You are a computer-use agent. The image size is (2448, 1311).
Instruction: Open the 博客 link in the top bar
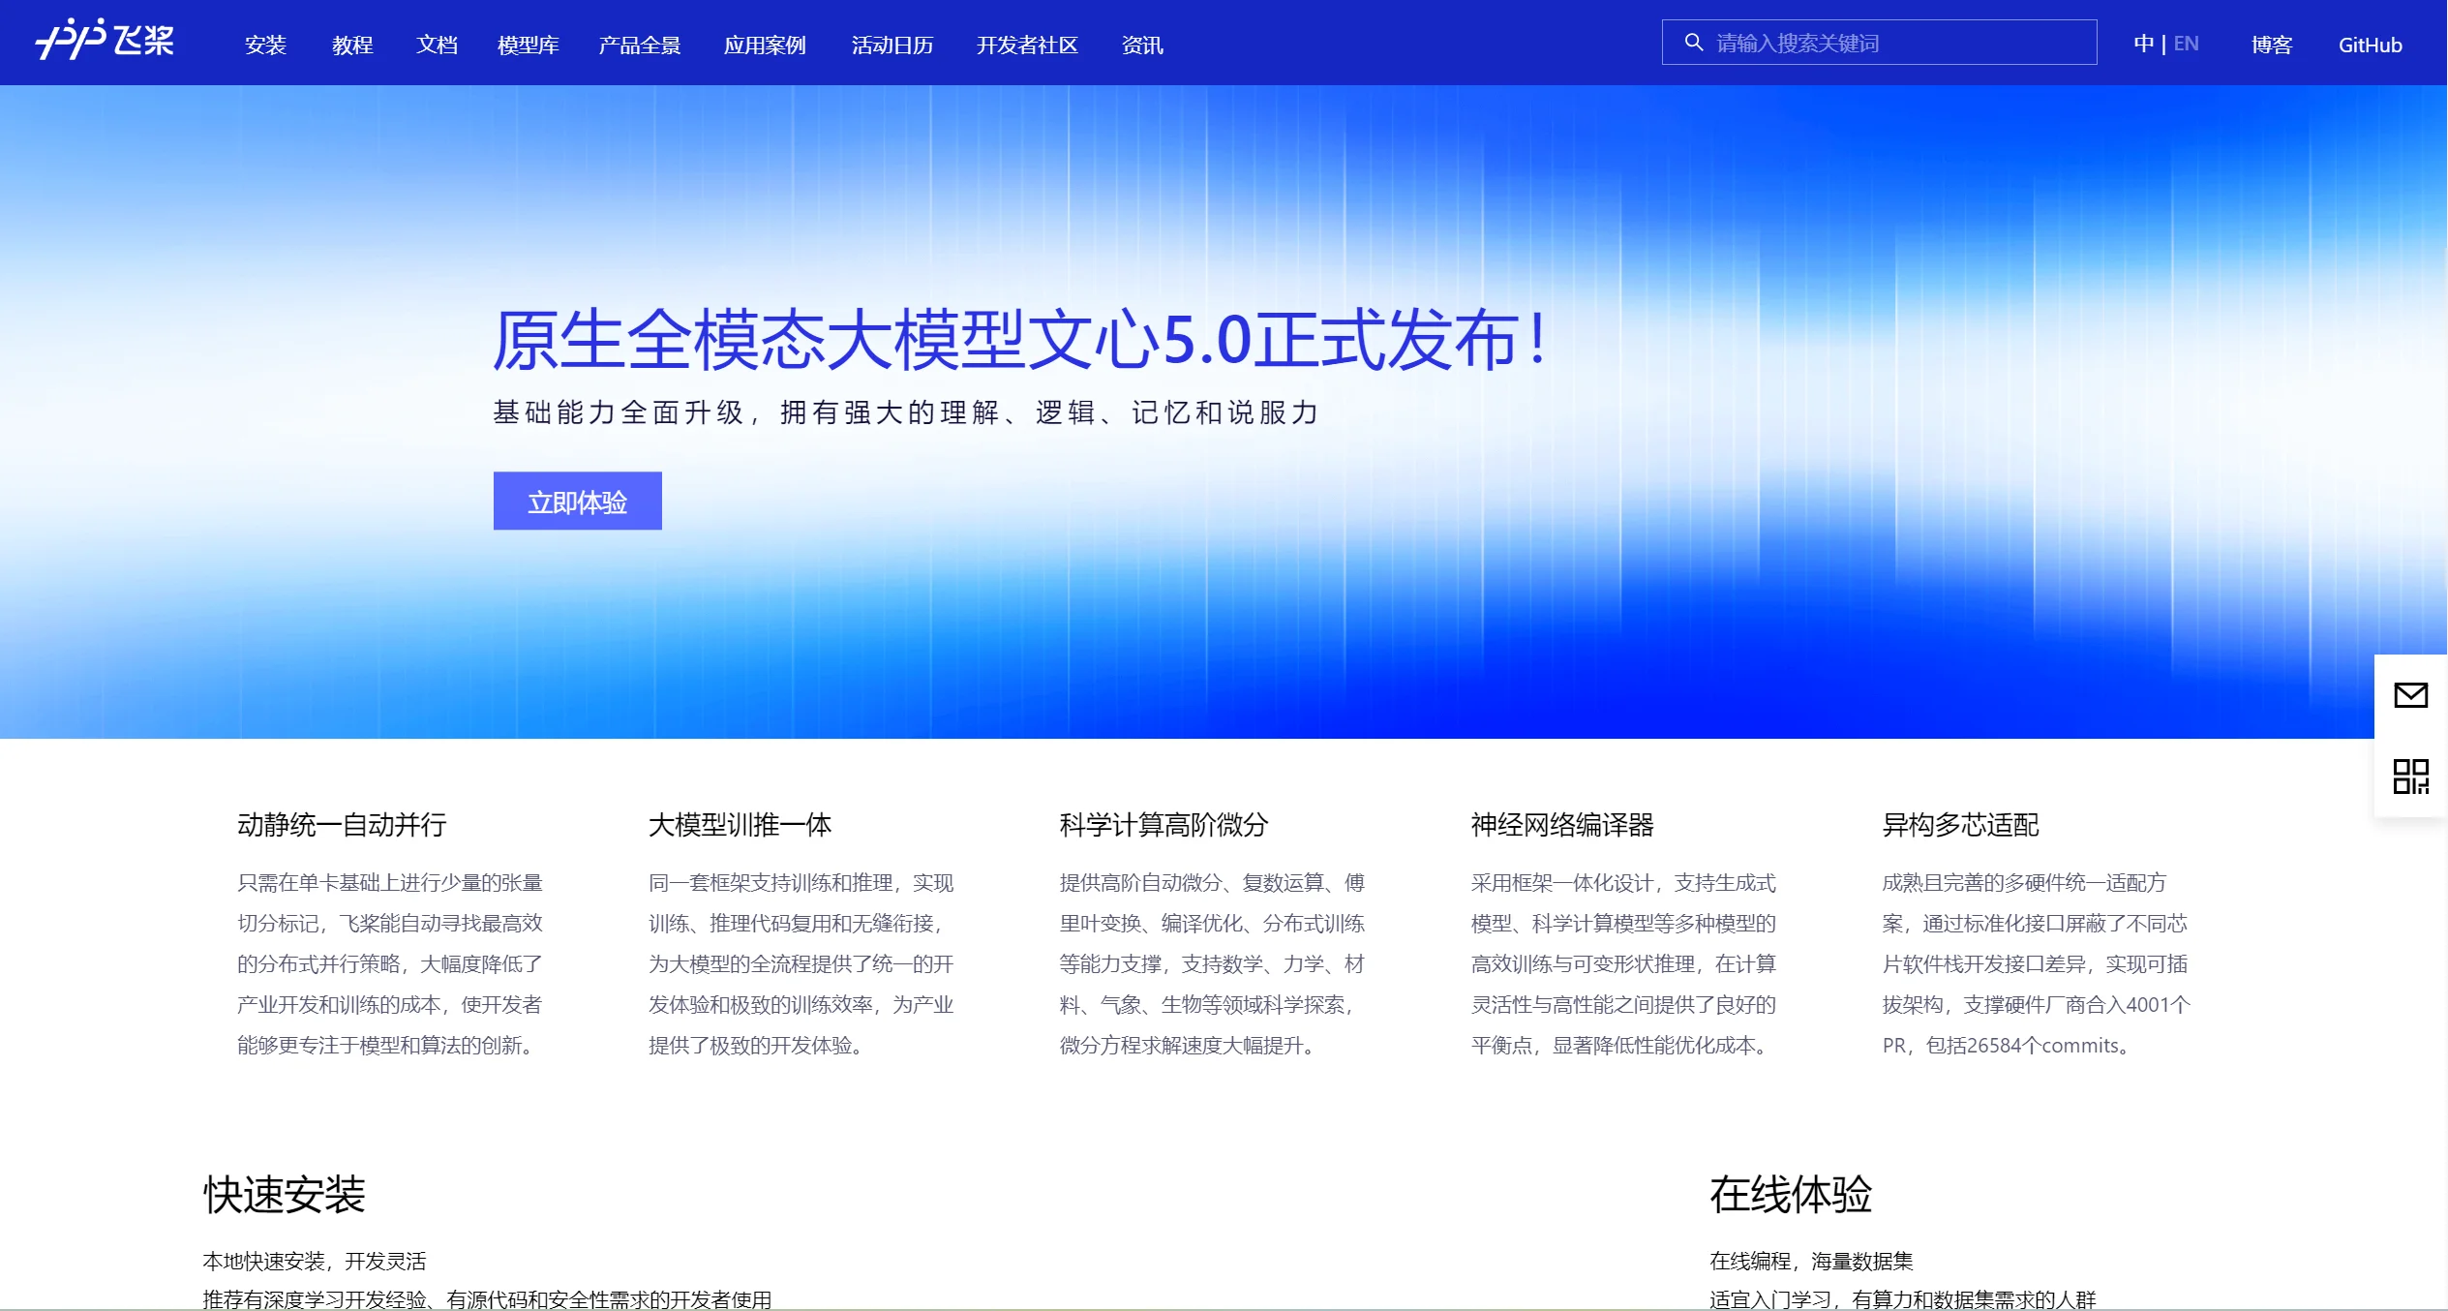(x=2270, y=45)
